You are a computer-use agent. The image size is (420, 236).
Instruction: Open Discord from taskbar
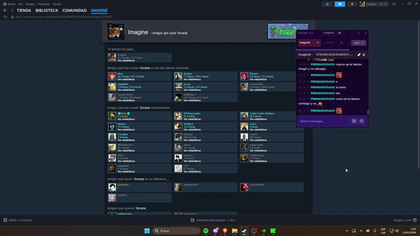pyautogui.click(x=216, y=231)
